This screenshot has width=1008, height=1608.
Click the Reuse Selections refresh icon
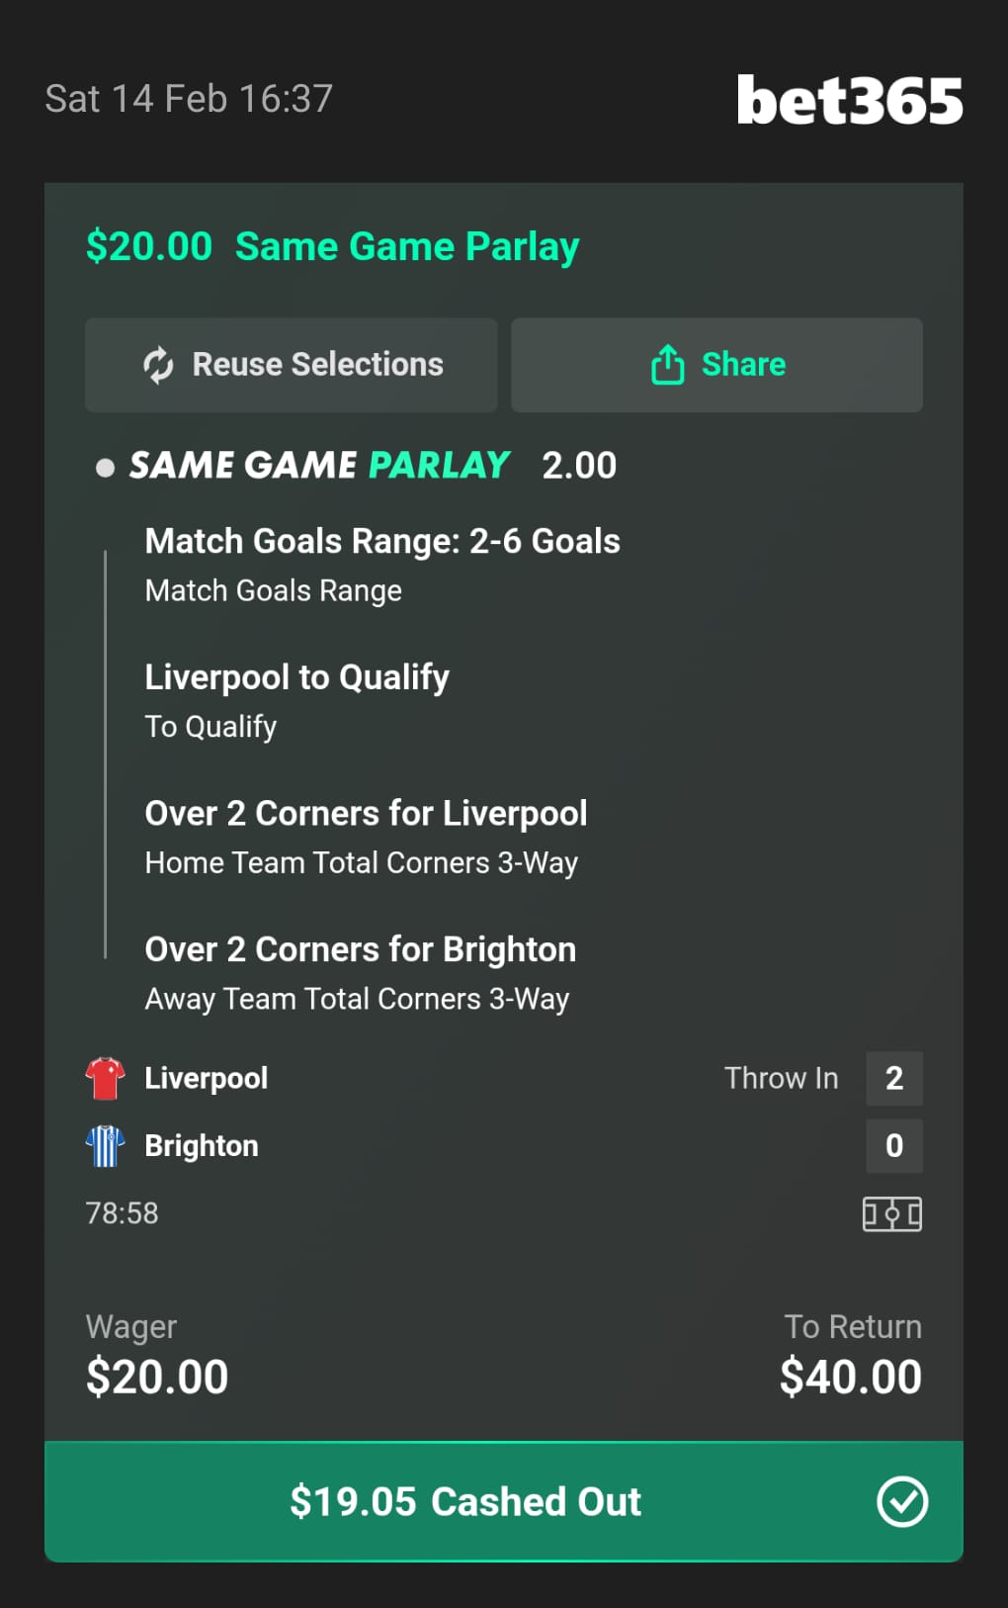[158, 365]
